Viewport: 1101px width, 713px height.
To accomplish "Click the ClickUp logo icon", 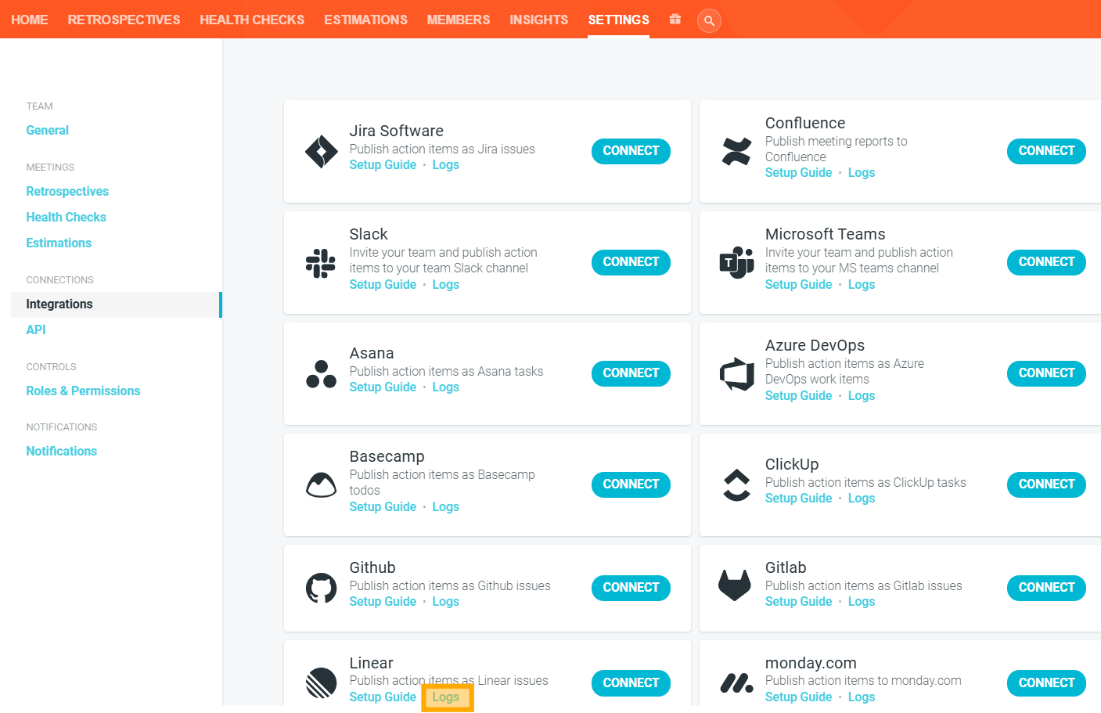I will 736,484.
